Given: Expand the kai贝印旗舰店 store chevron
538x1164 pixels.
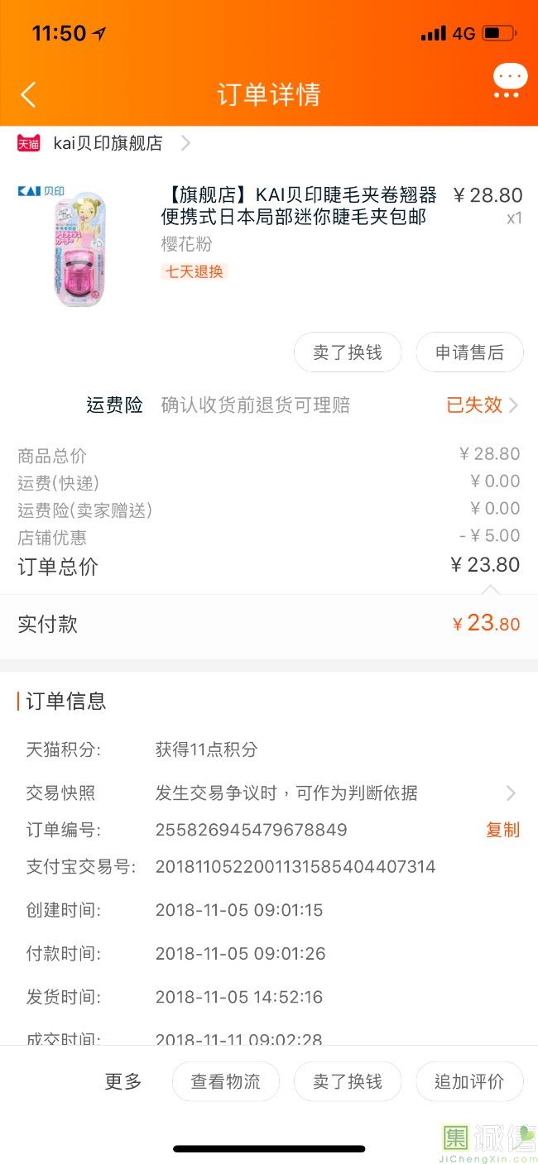Looking at the screenshot, I should tap(185, 143).
